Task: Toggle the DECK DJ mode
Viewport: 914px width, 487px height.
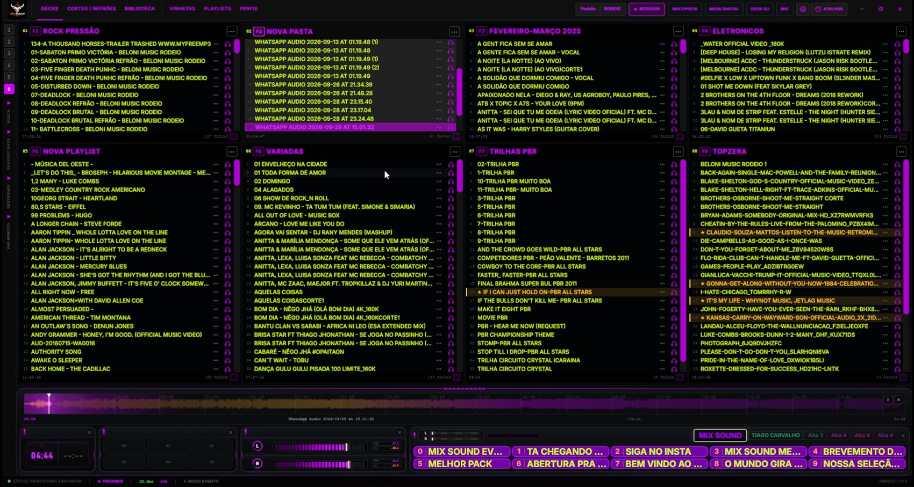Action: click(760, 9)
